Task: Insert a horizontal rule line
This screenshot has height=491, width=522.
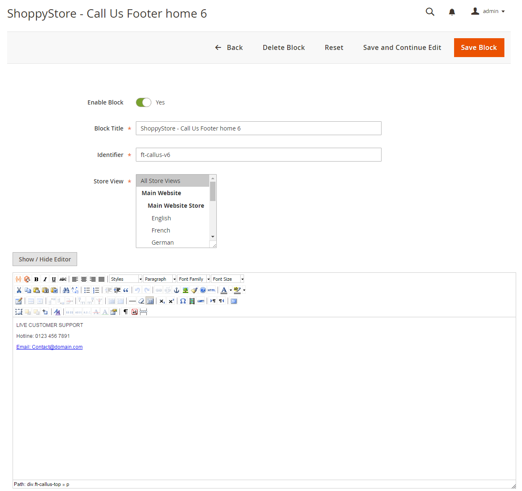Action: click(x=132, y=301)
